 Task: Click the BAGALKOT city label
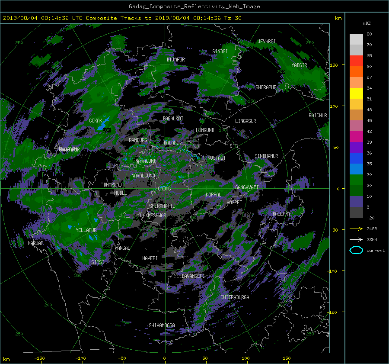tap(173, 119)
